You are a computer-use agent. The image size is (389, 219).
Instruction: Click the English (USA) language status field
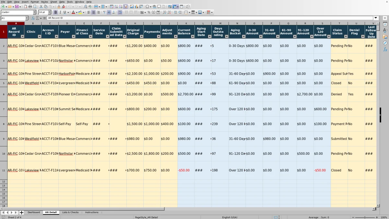pyautogui.click(x=230, y=217)
